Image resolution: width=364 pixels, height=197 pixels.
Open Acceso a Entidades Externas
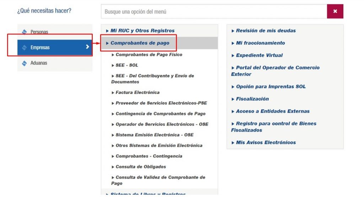pos(271,111)
